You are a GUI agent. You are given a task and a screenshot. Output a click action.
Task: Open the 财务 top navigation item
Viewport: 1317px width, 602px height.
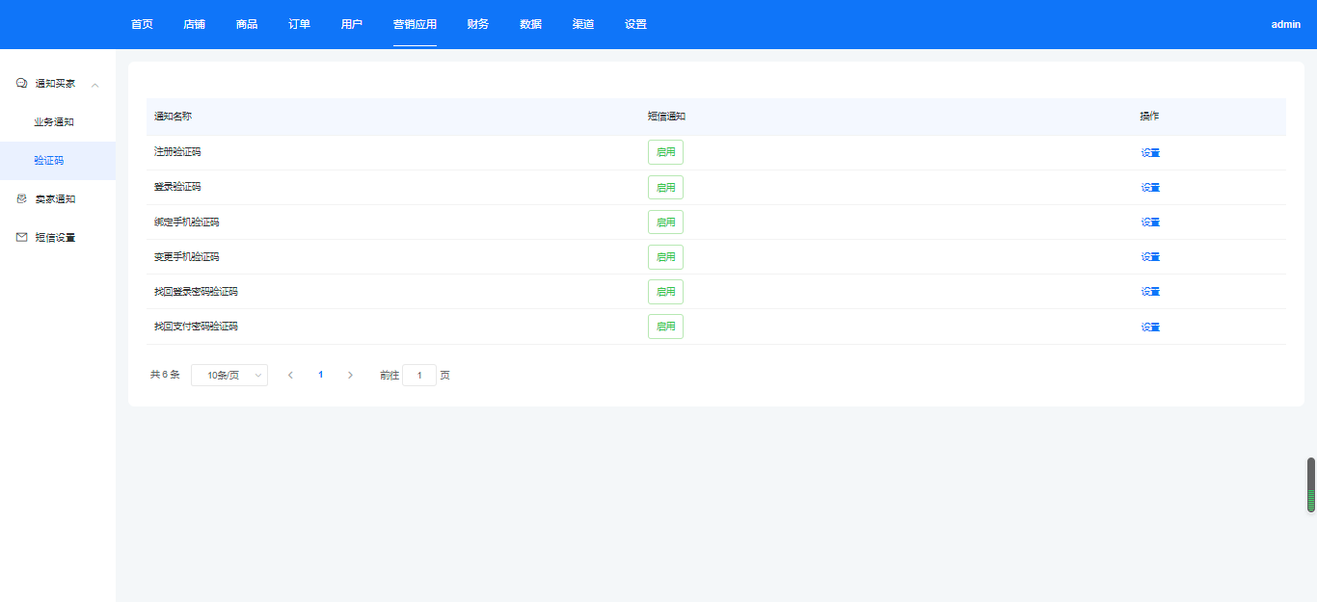click(x=477, y=24)
